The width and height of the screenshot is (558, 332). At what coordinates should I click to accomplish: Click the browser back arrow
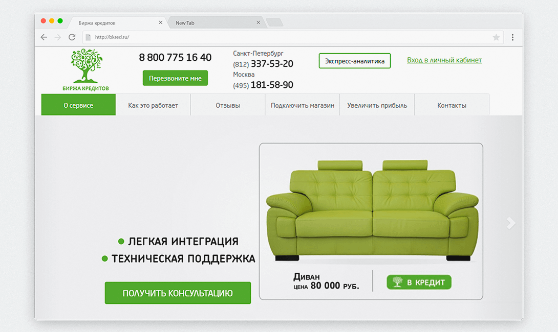coord(44,37)
